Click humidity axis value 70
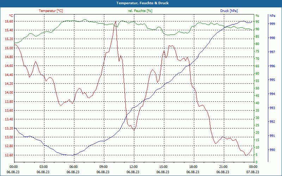 [257, 59]
